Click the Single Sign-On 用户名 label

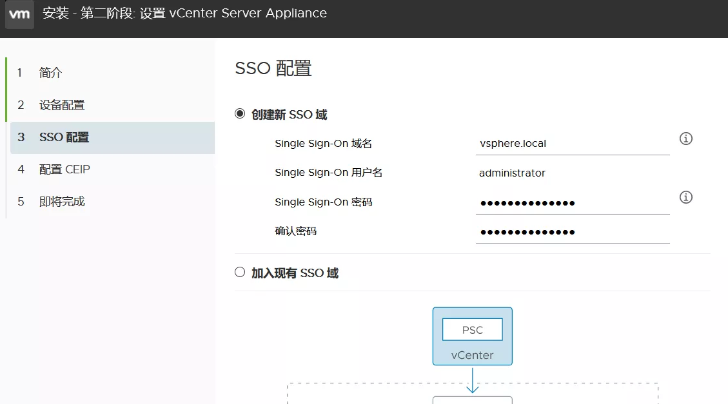coord(328,173)
